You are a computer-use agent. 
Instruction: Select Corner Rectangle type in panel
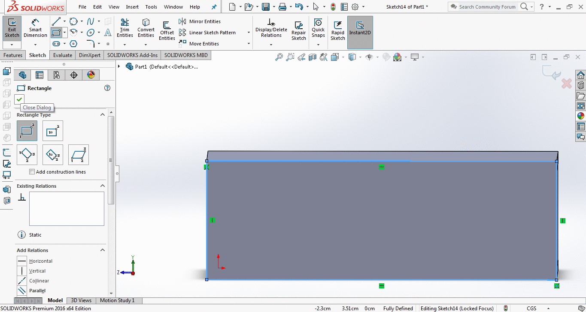(27, 131)
